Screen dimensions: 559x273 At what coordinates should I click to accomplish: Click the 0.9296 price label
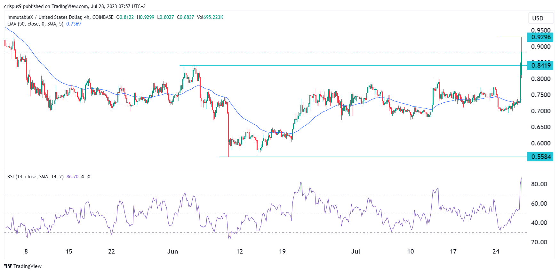tap(540, 37)
